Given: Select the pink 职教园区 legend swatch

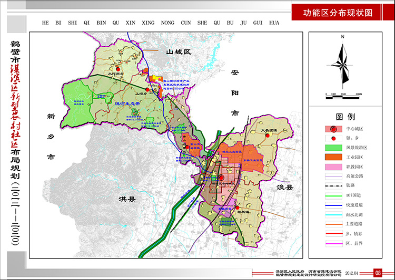Looking at the screenshot, I should pos(333,167).
